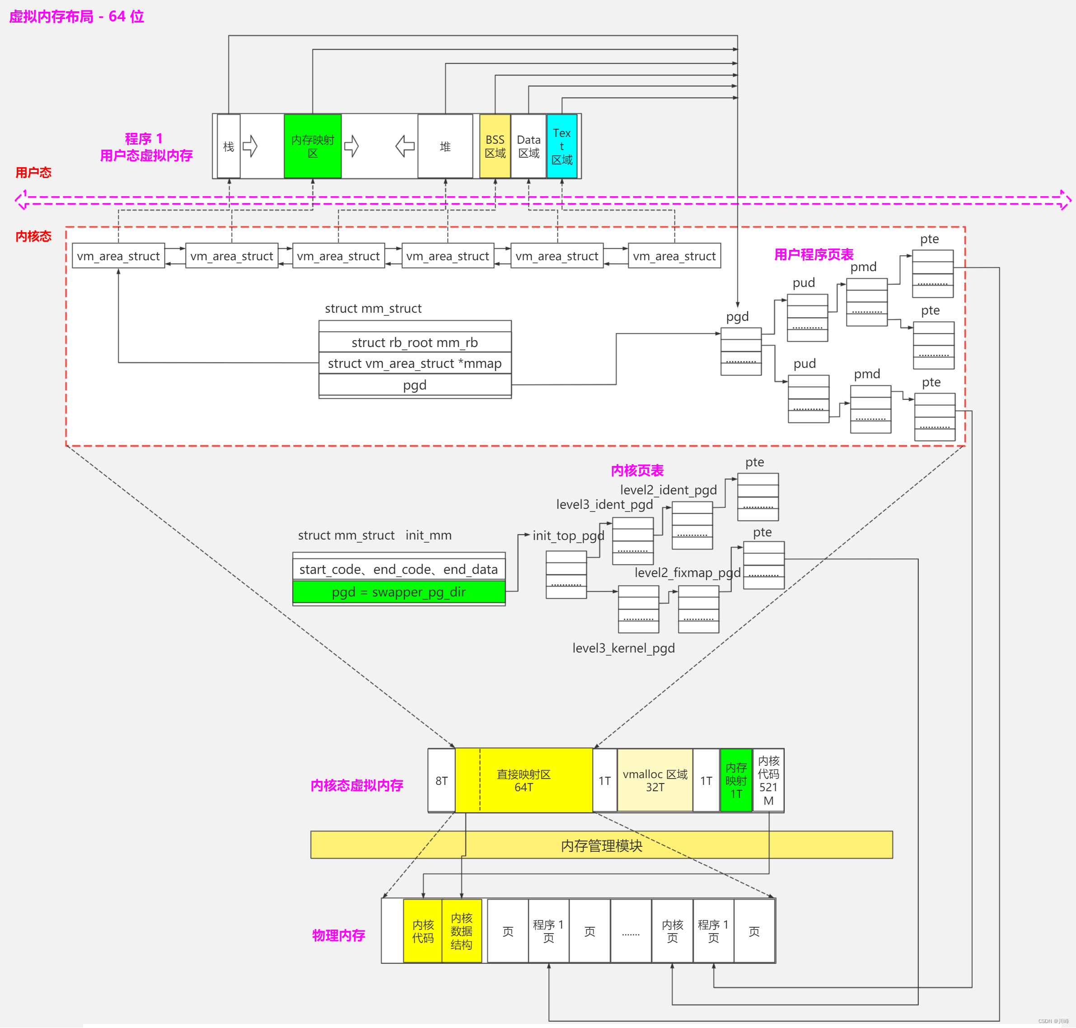This screenshot has height=1028, width=1076.
Task: Click the right arrow next to the stack box
Action: coord(250,146)
